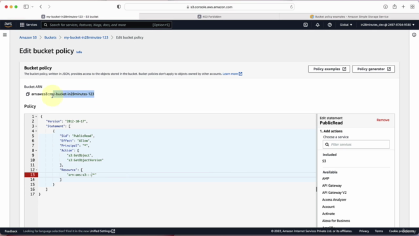Click the editor splitter handle beside Edit statement
Viewport: 419px width, 236px height.
(x=317, y=189)
